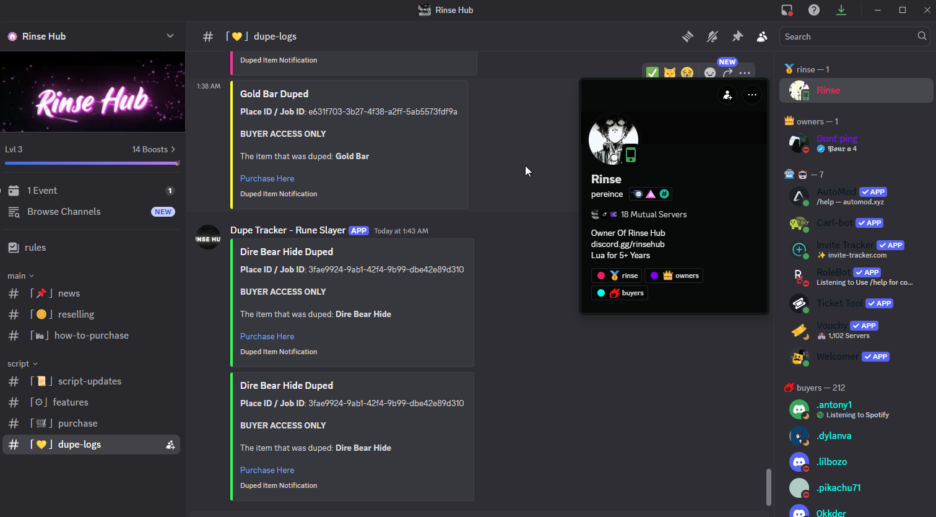Click the Welcomer member entry
The image size is (936, 517).
856,357
